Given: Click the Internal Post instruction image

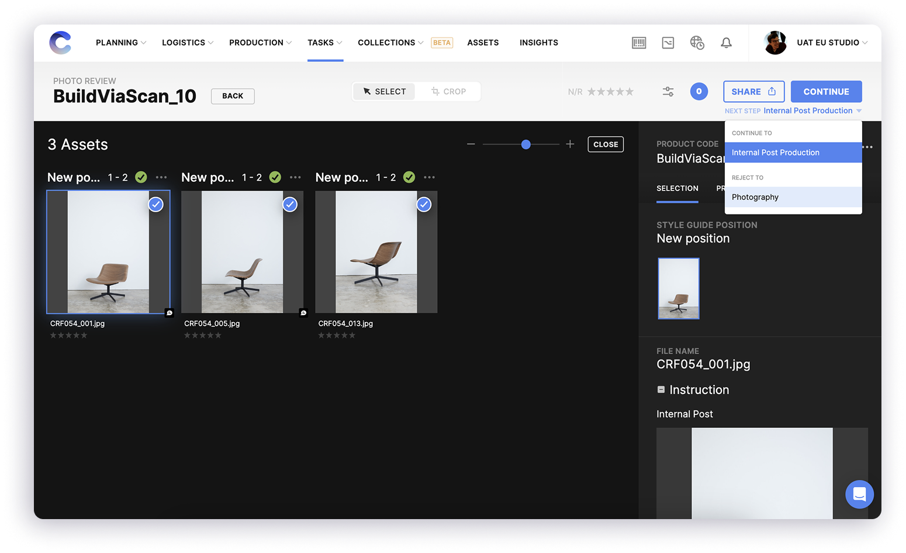Looking at the screenshot, I should click(762, 473).
